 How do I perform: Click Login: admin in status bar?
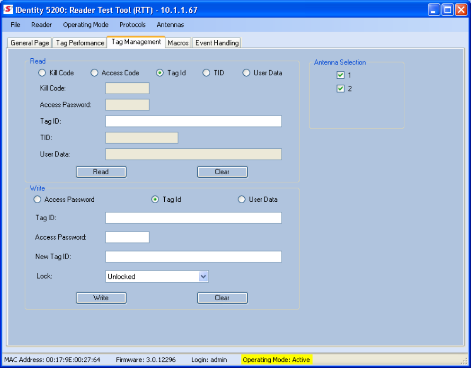(209, 359)
